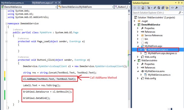Switch to the MyWebService.asmx.cs tab

tap(12, 3)
